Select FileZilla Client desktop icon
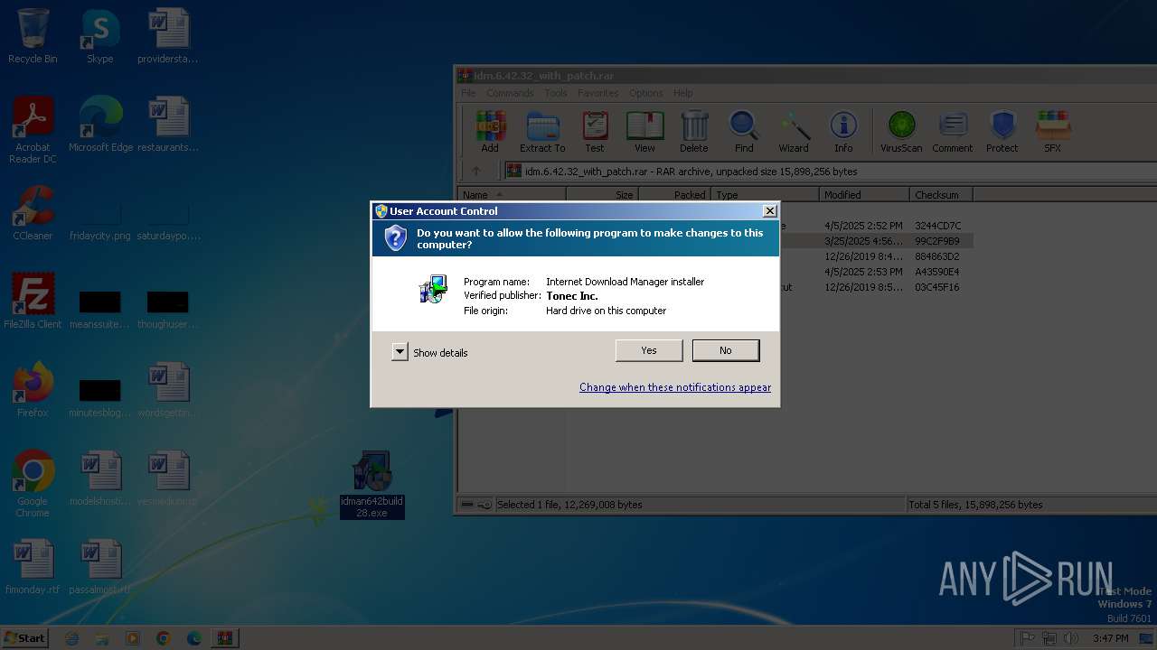The width and height of the screenshot is (1157, 650). click(x=33, y=302)
